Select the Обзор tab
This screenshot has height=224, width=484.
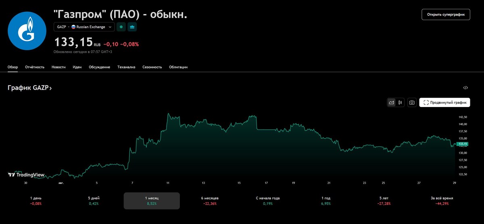tap(13, 67)
